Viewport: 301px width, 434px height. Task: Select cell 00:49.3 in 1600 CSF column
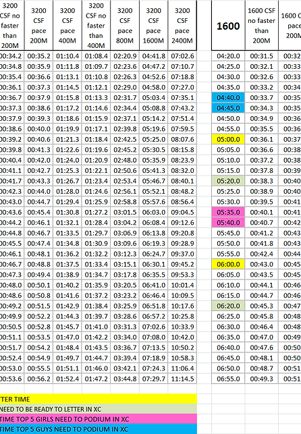click(x=261, y=379)
